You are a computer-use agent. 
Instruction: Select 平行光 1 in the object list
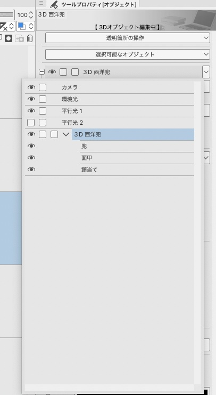click(72, 111)
